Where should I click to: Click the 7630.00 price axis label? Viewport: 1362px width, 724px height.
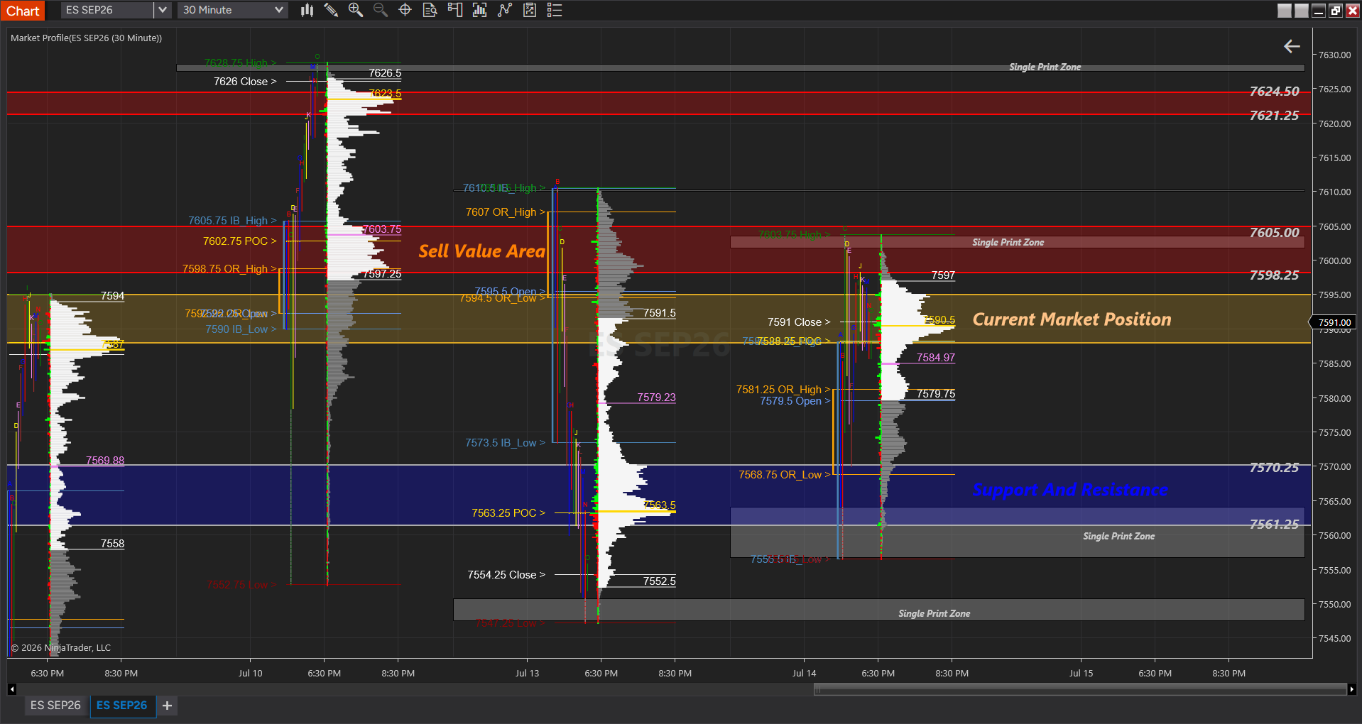[1334, 55]
